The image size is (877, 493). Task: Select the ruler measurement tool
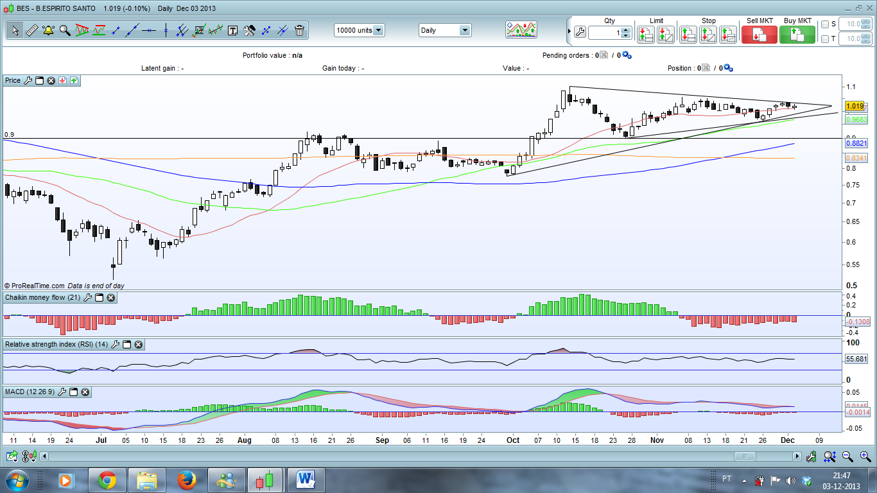31,30
